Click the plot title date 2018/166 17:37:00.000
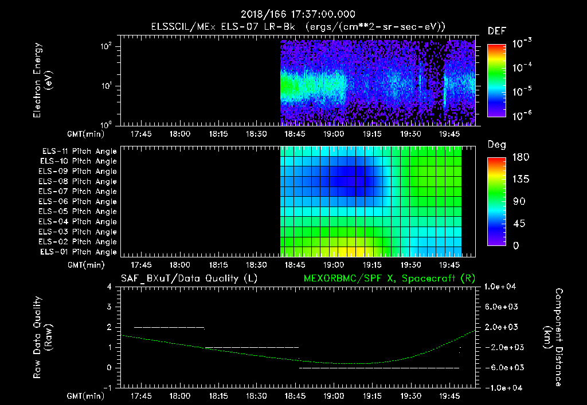587x405 pixels. 298,14
